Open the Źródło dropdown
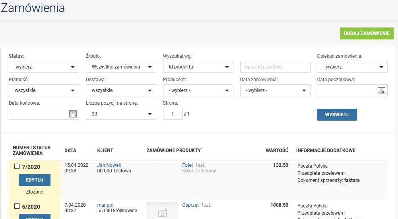 (121, 67)
